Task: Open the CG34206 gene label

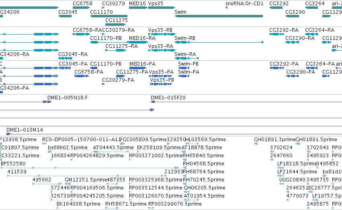Action: coord(10,12)
